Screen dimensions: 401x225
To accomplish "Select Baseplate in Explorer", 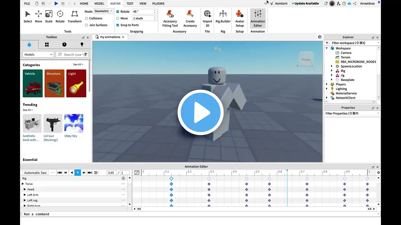I will [347, 80].
